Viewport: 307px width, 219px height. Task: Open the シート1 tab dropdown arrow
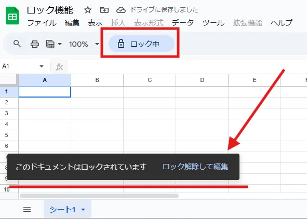coord(83,210)
